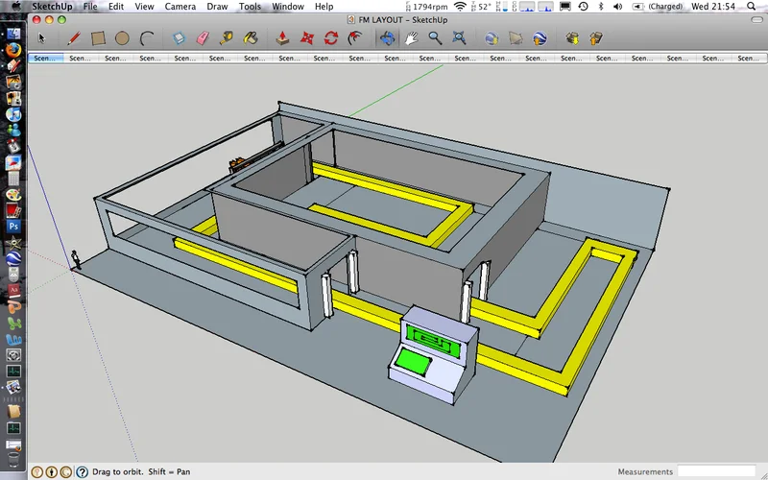This screenshot has height=480, width=768.
Task: Activate the Push/Pull tool
Action: pos(282,38)
